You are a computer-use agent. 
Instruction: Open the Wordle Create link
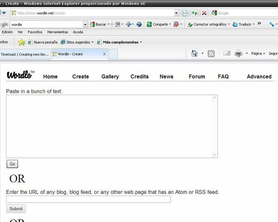tap(80, 76)
